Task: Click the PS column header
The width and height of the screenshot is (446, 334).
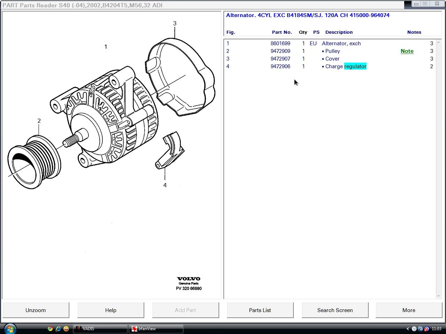Action: point(316,32)
